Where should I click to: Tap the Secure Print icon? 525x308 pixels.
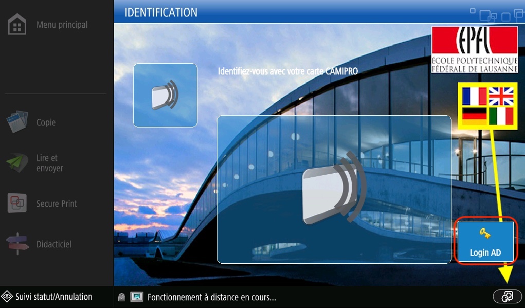pyautogui.click(x=17, y=203)
